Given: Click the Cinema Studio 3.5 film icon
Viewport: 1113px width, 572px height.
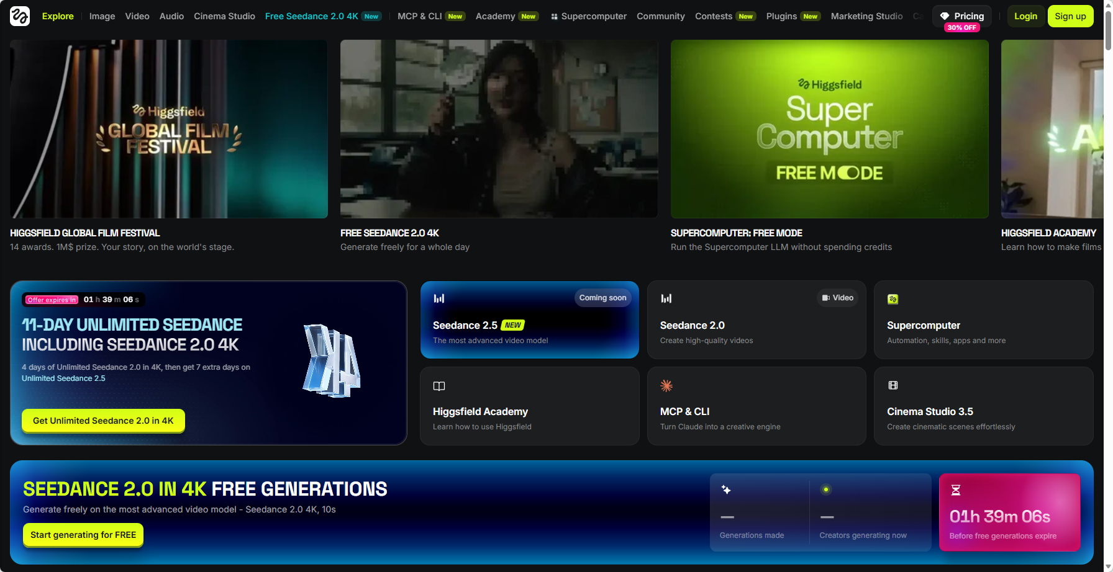Looking at the screenshot, I should coord(893,385).
